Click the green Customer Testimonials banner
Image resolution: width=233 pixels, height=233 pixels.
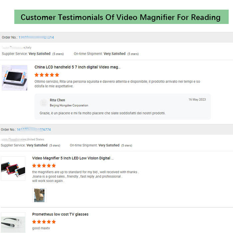pyautogui.click(x=120, y=17)
